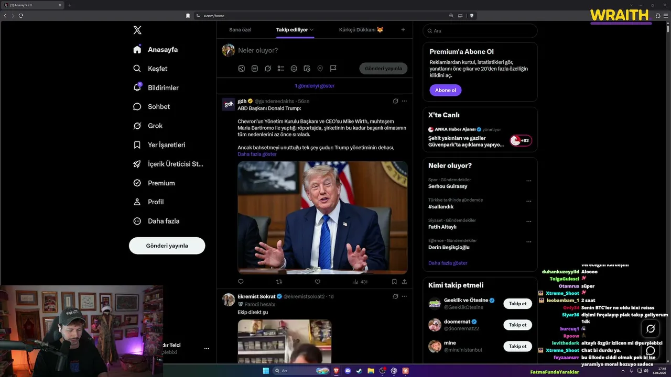Click the Abone ol Premium button

tap(446, 90)
